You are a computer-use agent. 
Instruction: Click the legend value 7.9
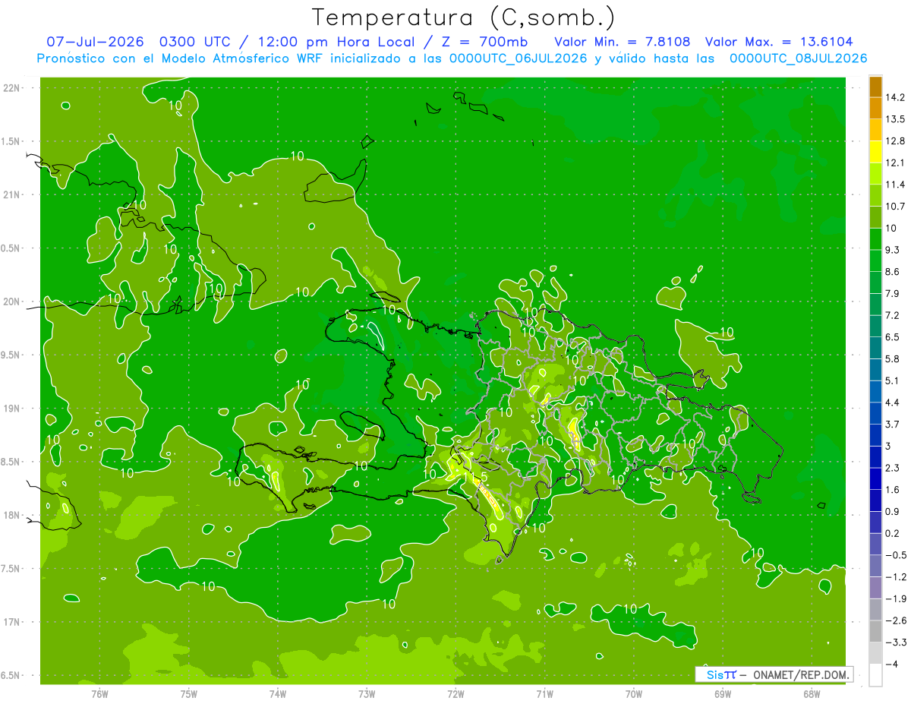click(x=894, y=294)
